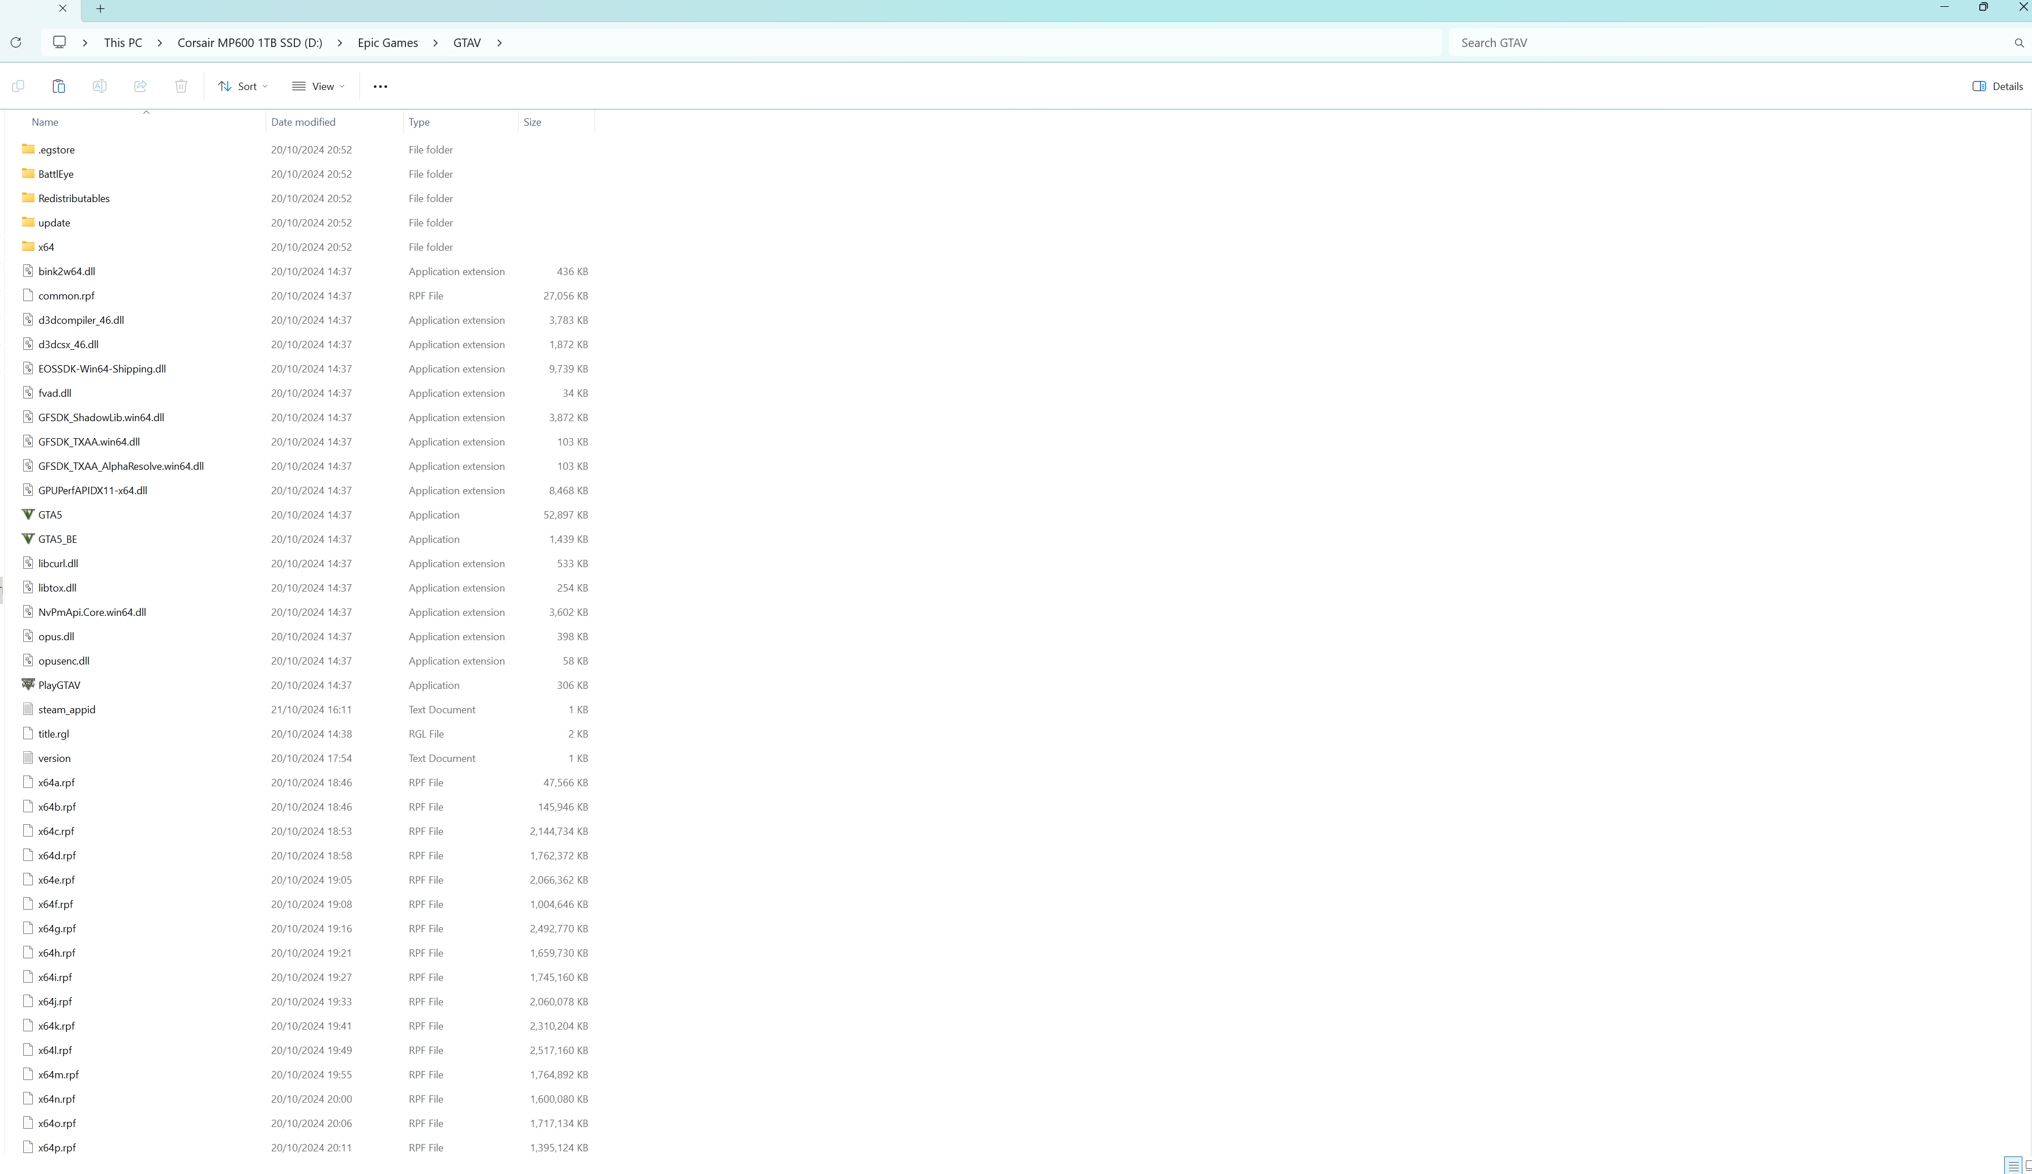This screenshot has height=1174, width=2032.
Task: Open the See more ellipsis menu
Action: [x=380, y=86]
